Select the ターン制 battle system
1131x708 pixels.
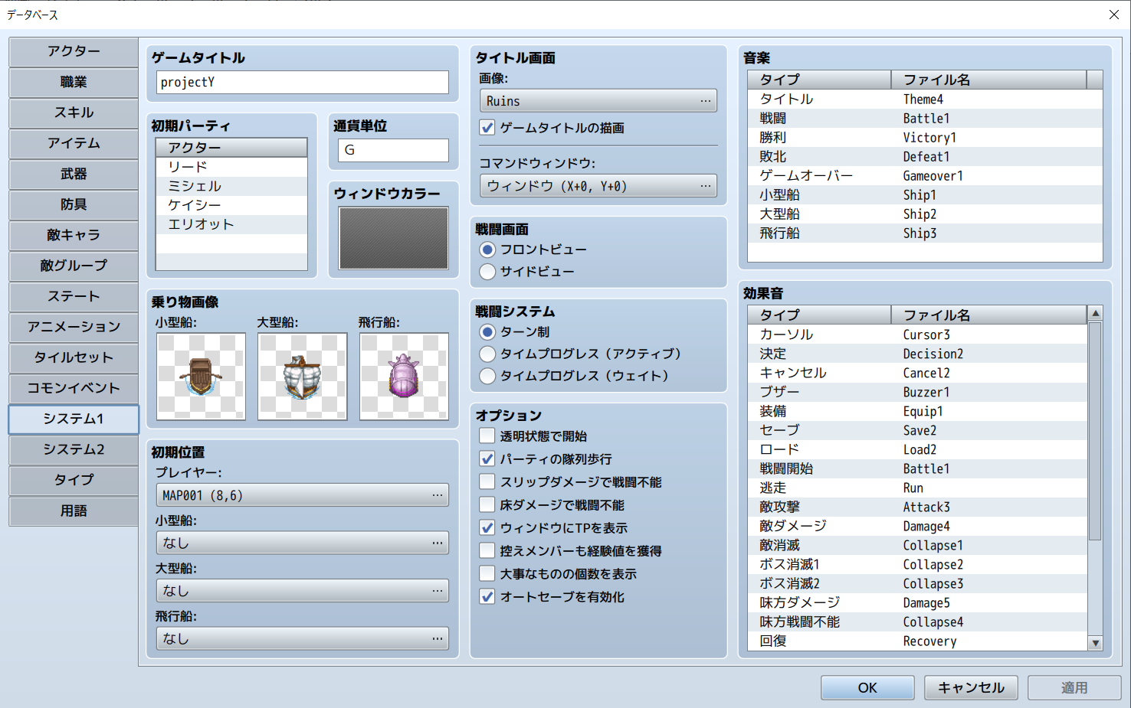tap(487, 332)
